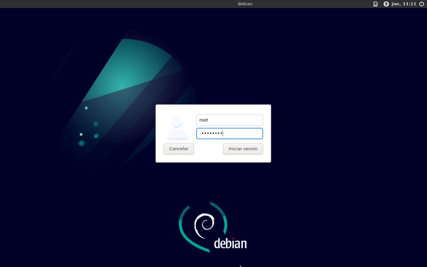Click empty space between Cancelar and Iniciar sesión
Screen dimensions: 427x267
coord(208,149)
